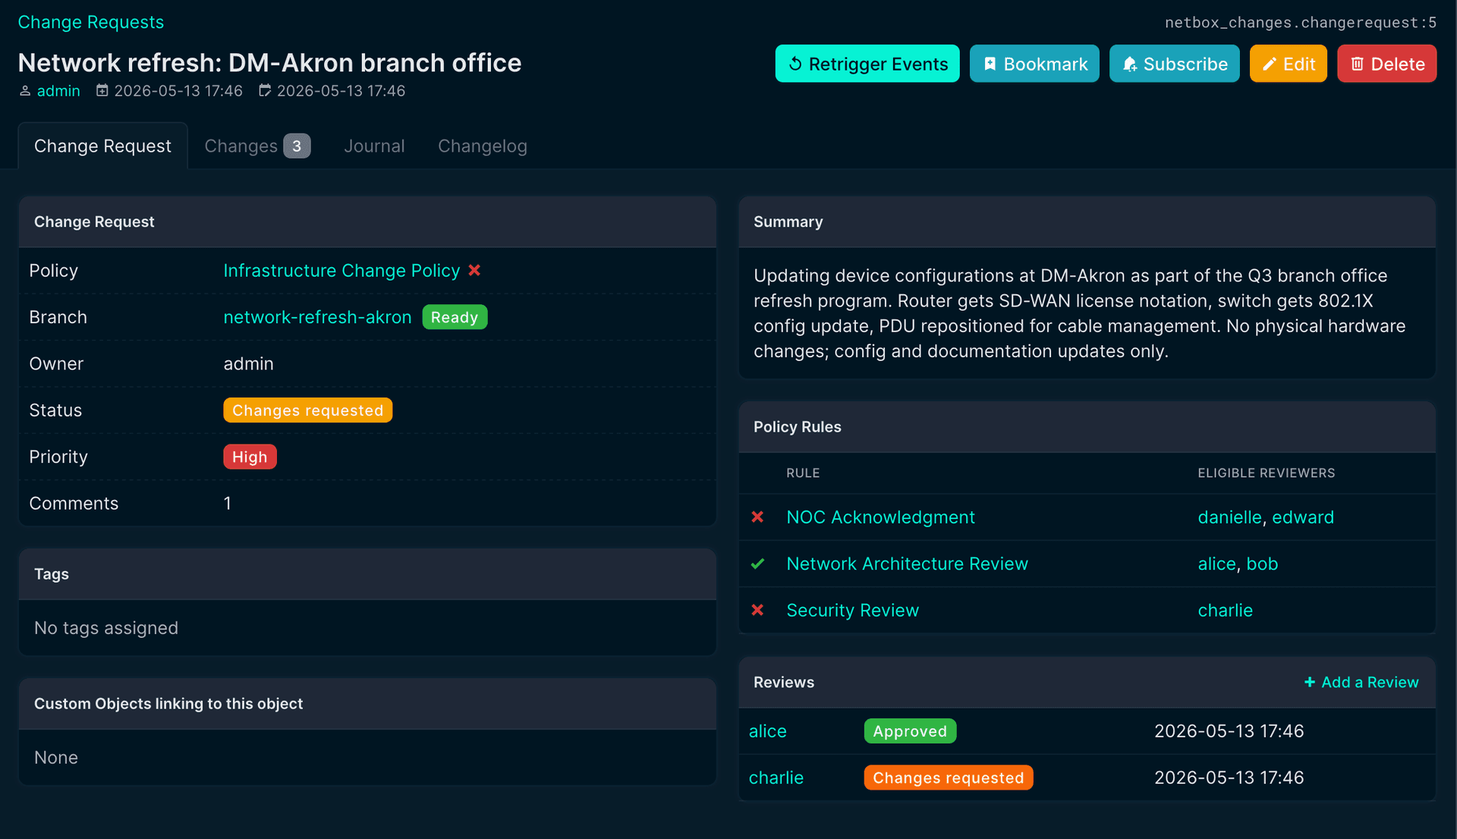Viewport: 1457px width, 839px height.
Task: Click the Changes requested status badge
Action: point(307,410)
